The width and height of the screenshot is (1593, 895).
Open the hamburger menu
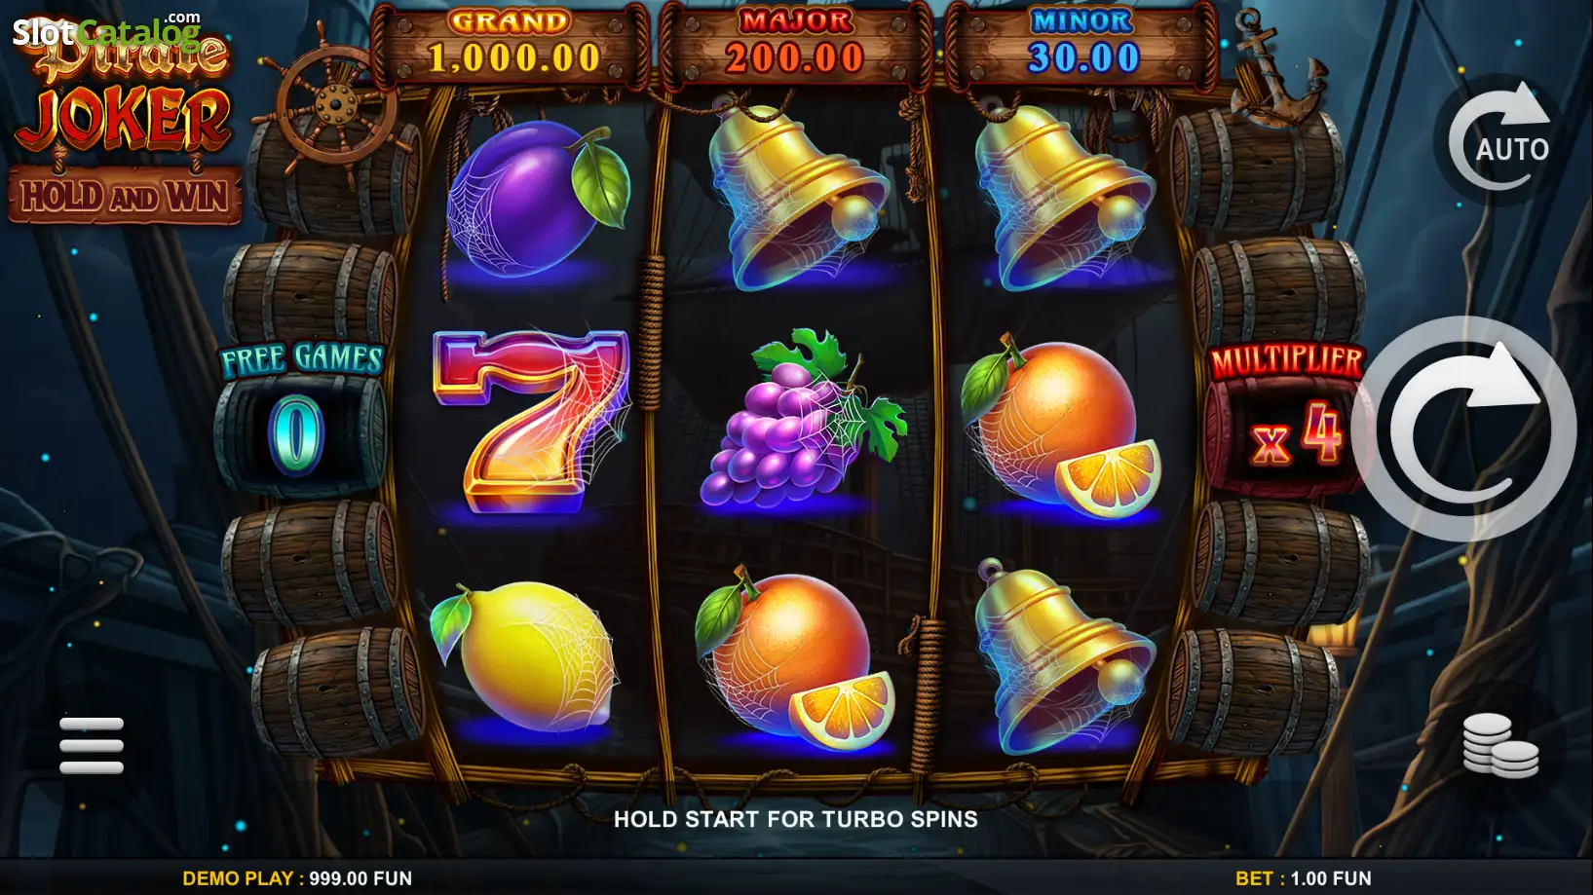[92, 745]
